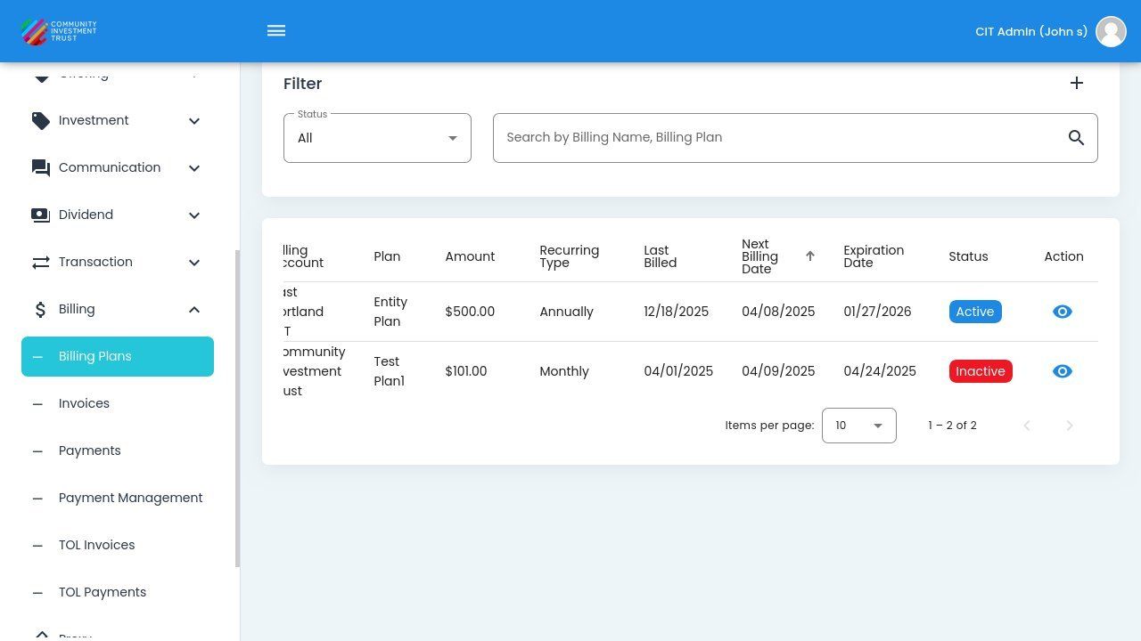
Task: Open the Items per page dropdown
Action: point(858,426)
